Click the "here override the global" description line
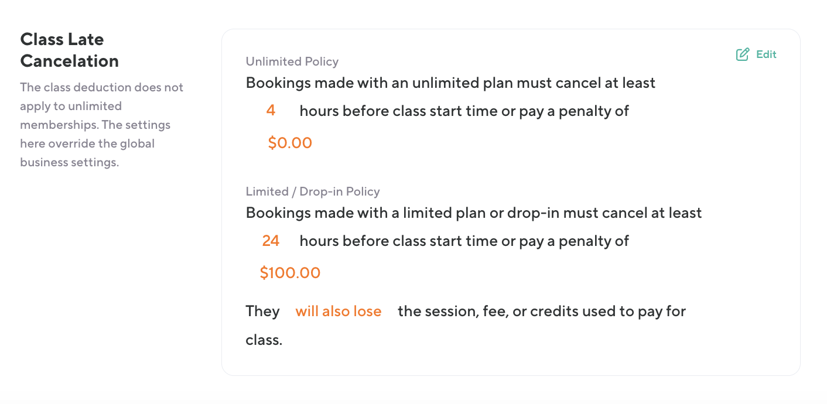Screen dimensions: 827x404 click(87, 143)
